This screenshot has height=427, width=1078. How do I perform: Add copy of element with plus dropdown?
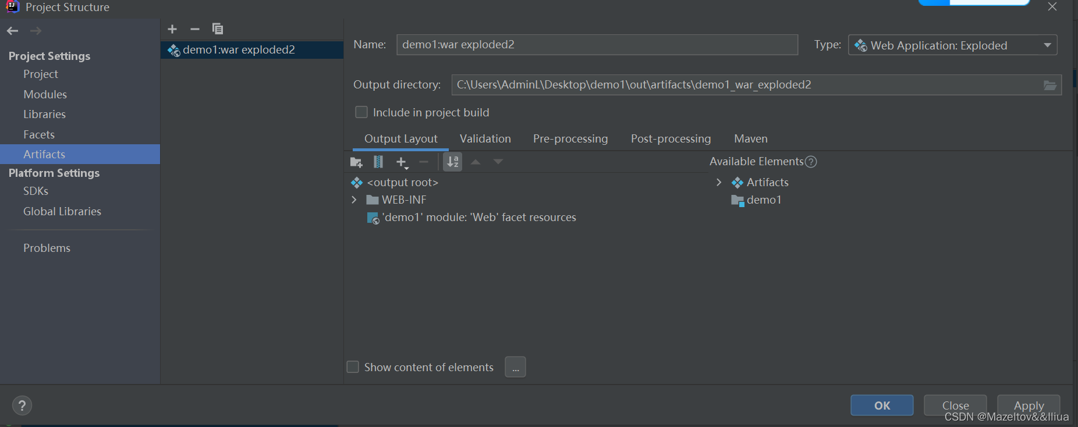click(402, 162)
